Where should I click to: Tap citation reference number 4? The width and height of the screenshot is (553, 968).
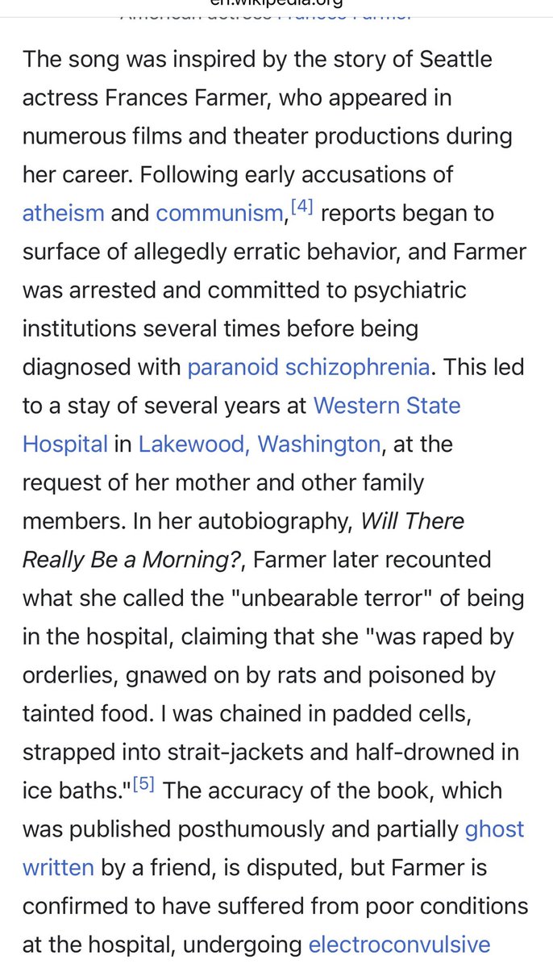[301, 207]
